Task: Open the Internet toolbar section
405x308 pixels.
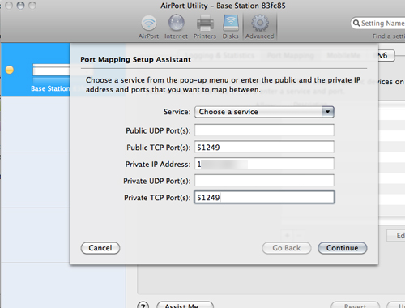Action: pos(176,27)
